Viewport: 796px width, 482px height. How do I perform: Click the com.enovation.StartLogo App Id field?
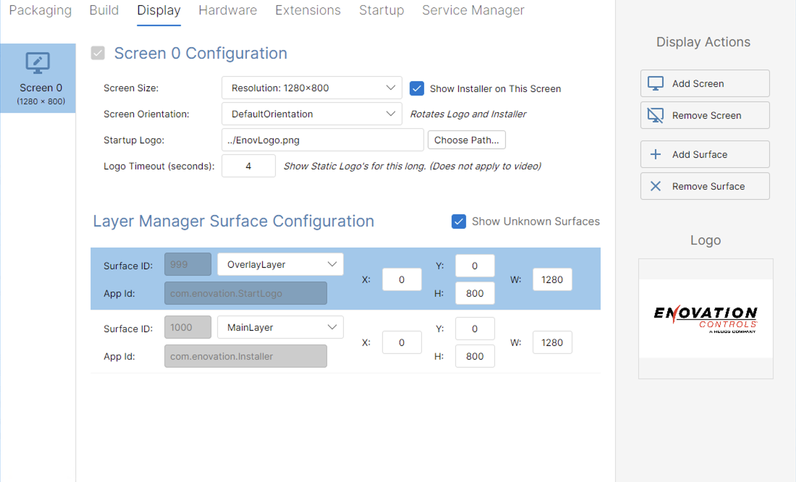[x=246, y=293]
